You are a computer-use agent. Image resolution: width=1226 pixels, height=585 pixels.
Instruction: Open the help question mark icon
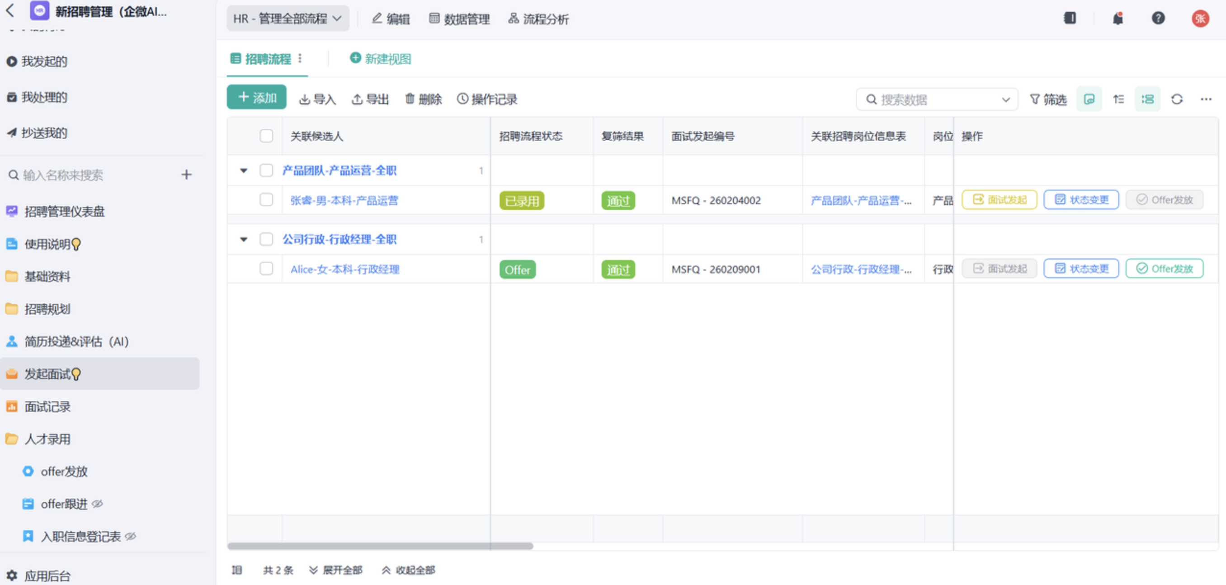click(x=1158, y=19)
